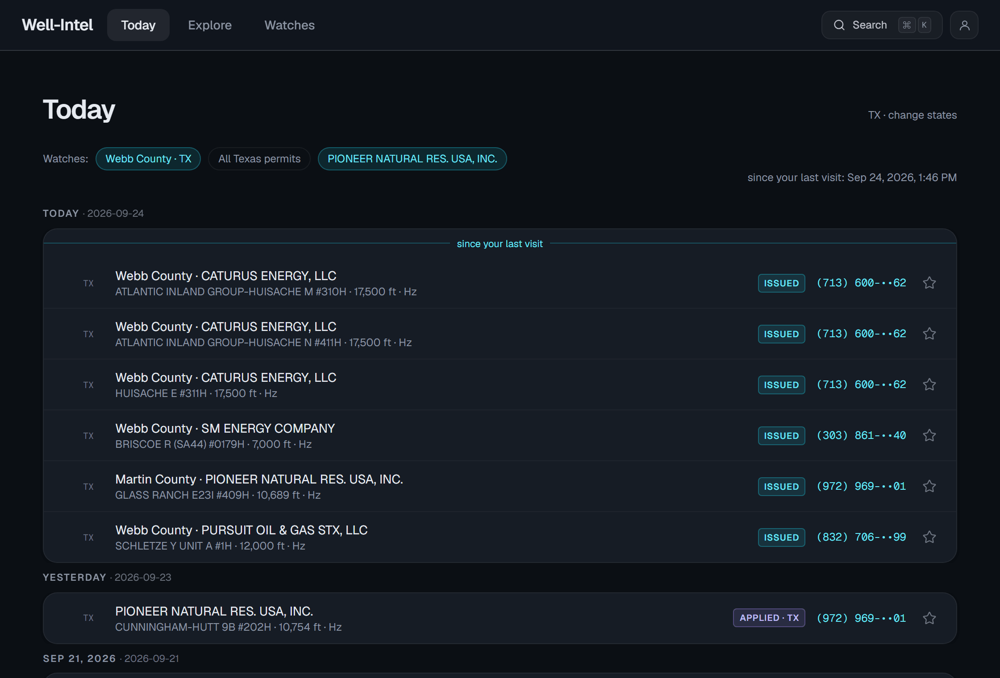Image resolution: width=1000 pixels, height=678 pixels.
Task: Toggle the PIONEER NATURAL RES. USA watch chip
Action: click(412, 159)
